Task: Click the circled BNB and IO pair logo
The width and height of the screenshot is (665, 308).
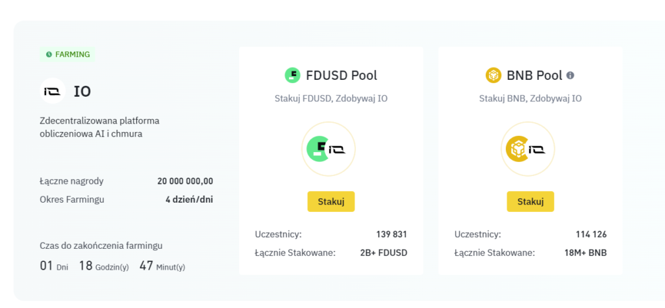Action: (528, 149)
